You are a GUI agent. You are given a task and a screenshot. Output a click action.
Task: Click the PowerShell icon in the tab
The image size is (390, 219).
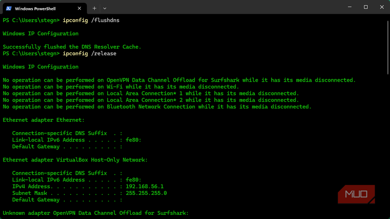pos(9,8)
